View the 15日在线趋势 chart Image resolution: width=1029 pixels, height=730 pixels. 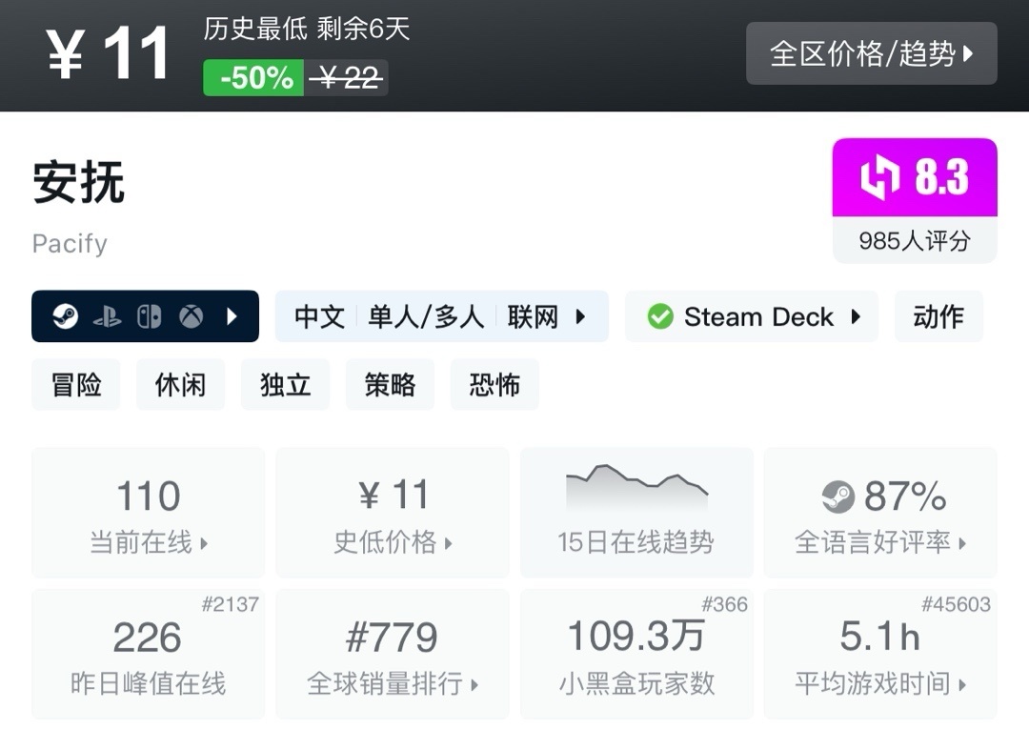pos(636,513)
